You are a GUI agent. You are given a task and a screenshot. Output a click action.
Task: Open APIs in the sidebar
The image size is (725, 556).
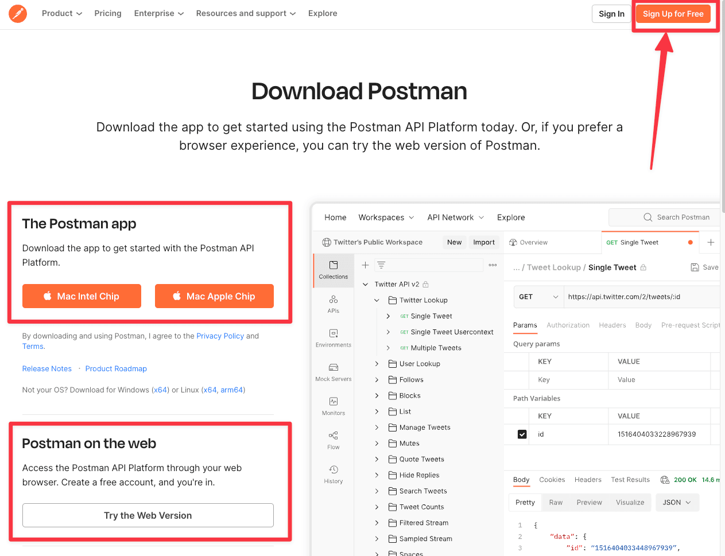(334, 304)
